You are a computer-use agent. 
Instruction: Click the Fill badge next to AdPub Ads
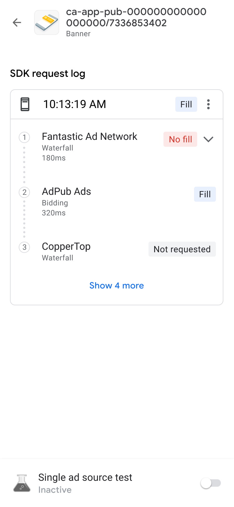coord(205,194)
